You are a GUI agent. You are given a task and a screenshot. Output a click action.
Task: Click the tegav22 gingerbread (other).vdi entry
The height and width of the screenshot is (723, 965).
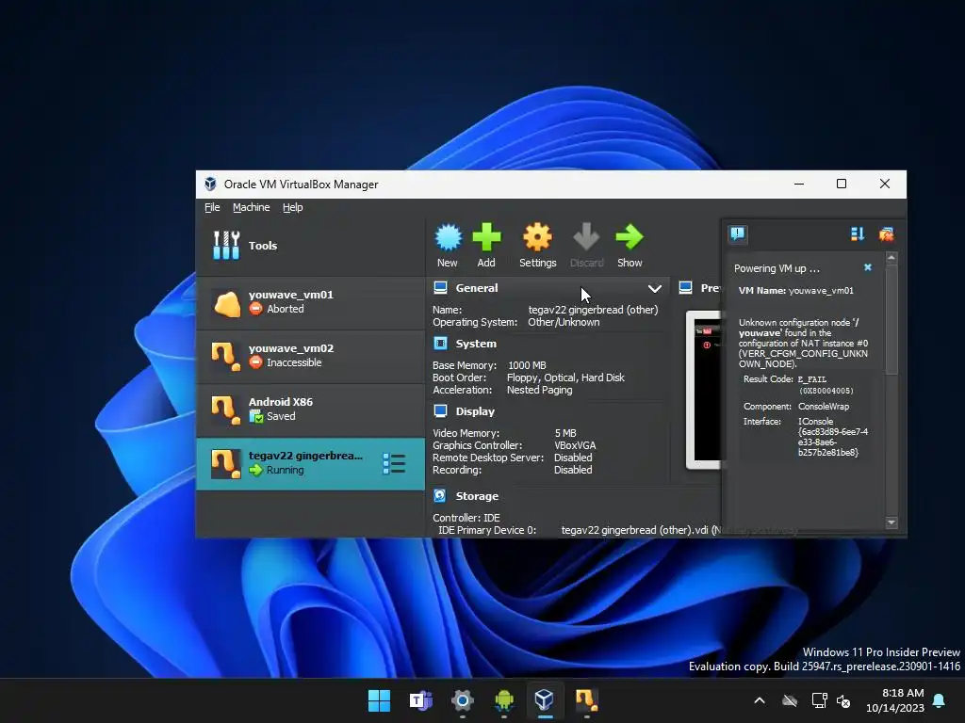point(634,530)
